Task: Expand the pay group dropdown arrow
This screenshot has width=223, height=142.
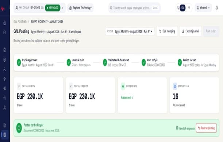Action: [x=62, y=8]
